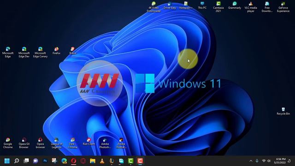Select the Notepad++ desktop icon
Viewport: 295px width, 166px height.
click(x=186, y=6)
